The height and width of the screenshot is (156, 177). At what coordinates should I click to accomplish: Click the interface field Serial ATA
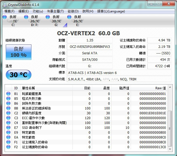click(90, 53)
